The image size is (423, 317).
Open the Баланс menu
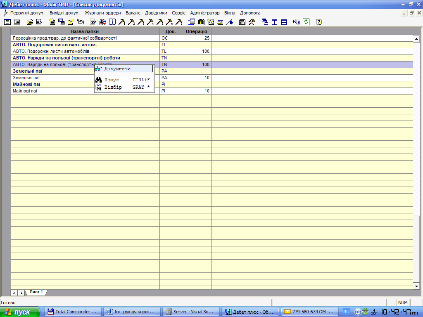click(133, 13)
